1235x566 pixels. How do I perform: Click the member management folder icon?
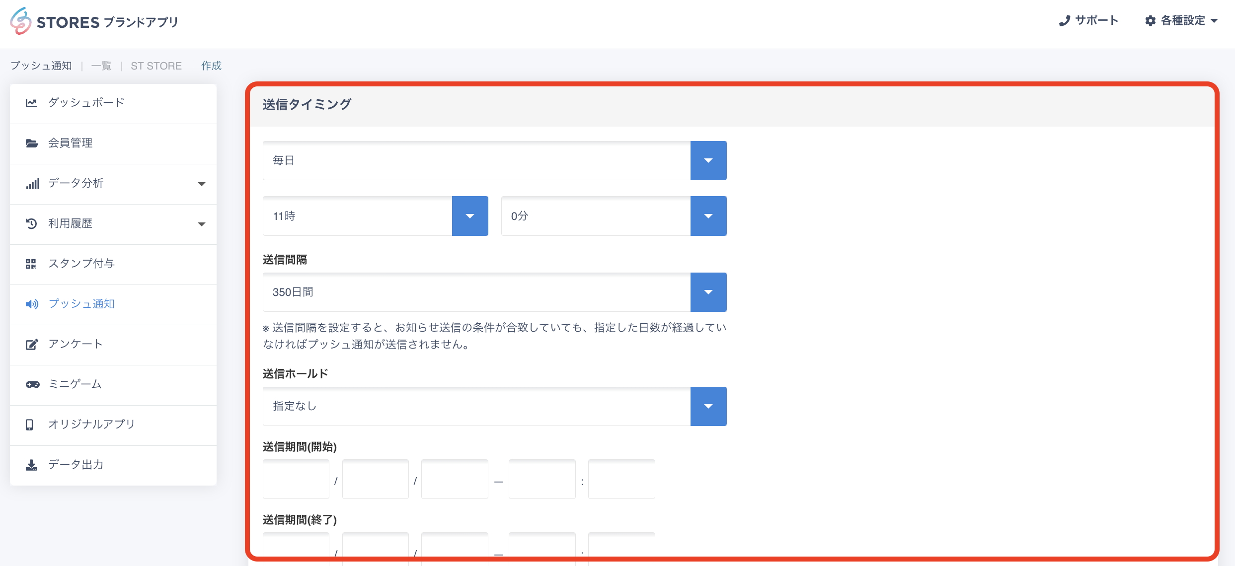pos(31,143)
